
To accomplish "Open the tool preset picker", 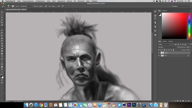I will [x=3, y=6].
